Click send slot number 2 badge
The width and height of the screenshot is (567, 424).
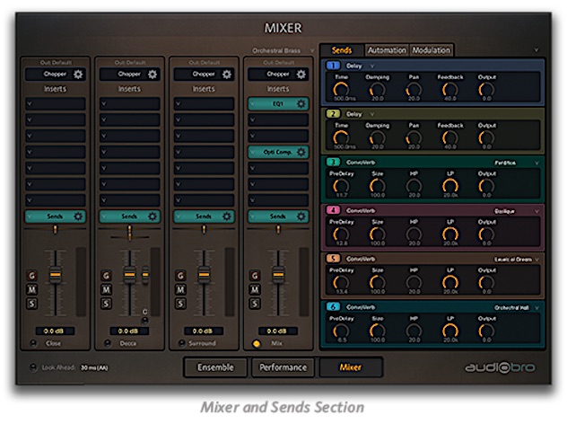333,114
